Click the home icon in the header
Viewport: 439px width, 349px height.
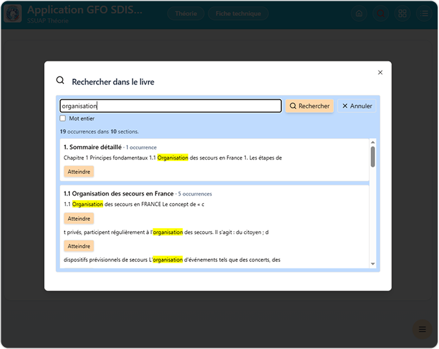tap(359, 13)
